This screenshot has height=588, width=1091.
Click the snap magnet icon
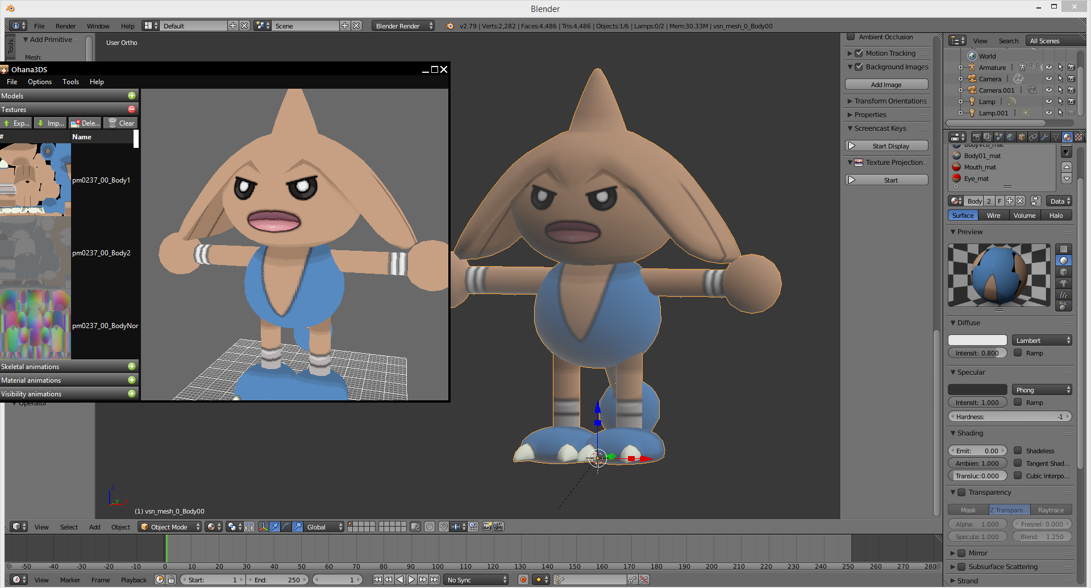coord(443,527)
